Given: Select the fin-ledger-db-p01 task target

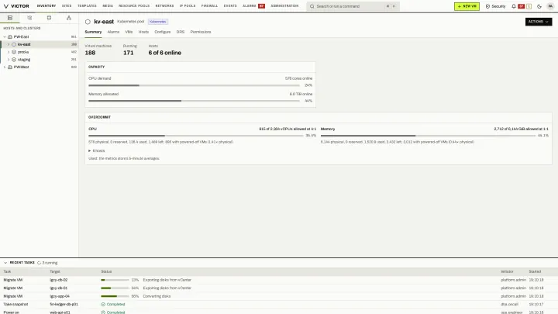Looking at the screenshot, I should point(64,305).
